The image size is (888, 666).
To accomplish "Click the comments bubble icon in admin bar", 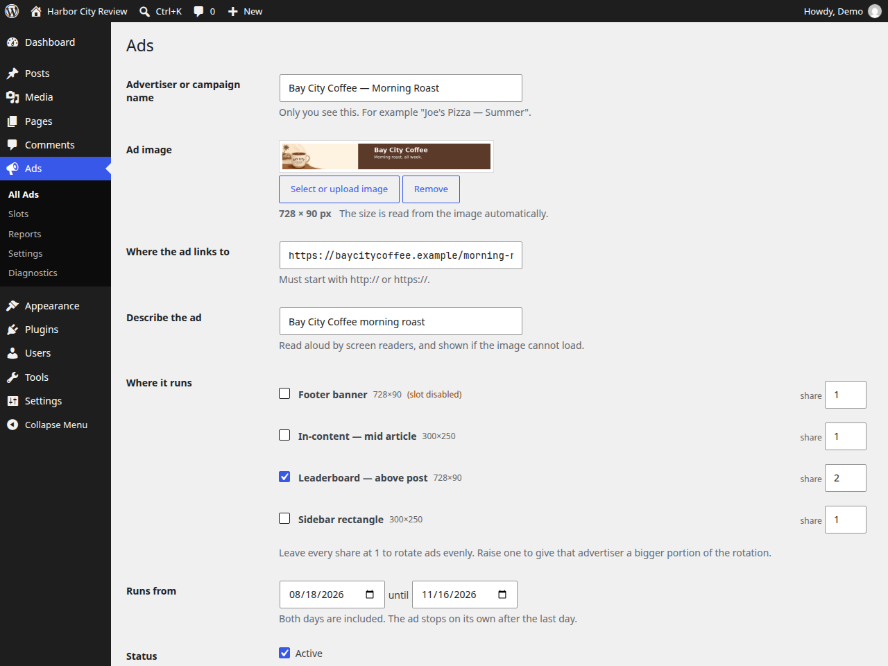I will [199, 11].
